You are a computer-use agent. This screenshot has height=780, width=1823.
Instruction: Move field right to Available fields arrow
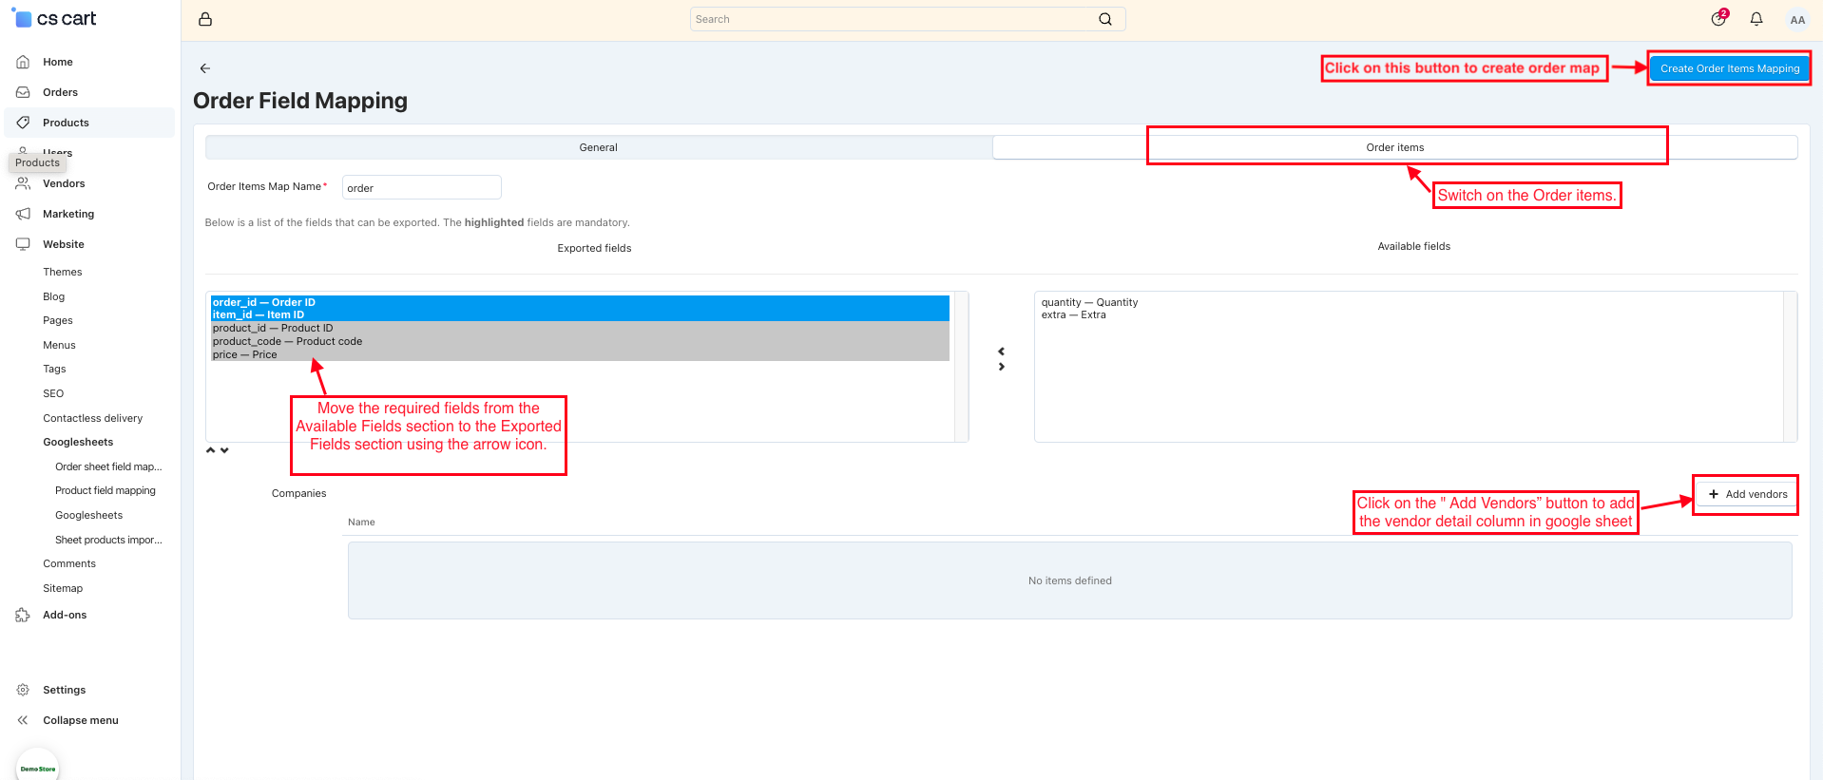pyautogui.click(x=1001, y=367)
